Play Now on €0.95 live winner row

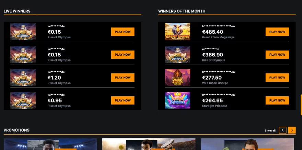[123, 100]
